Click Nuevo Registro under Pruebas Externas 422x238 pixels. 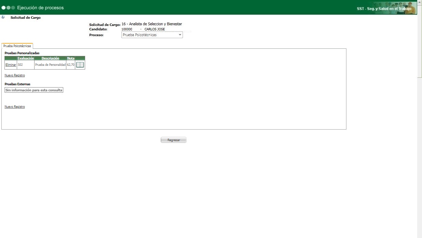click(15, 107)
